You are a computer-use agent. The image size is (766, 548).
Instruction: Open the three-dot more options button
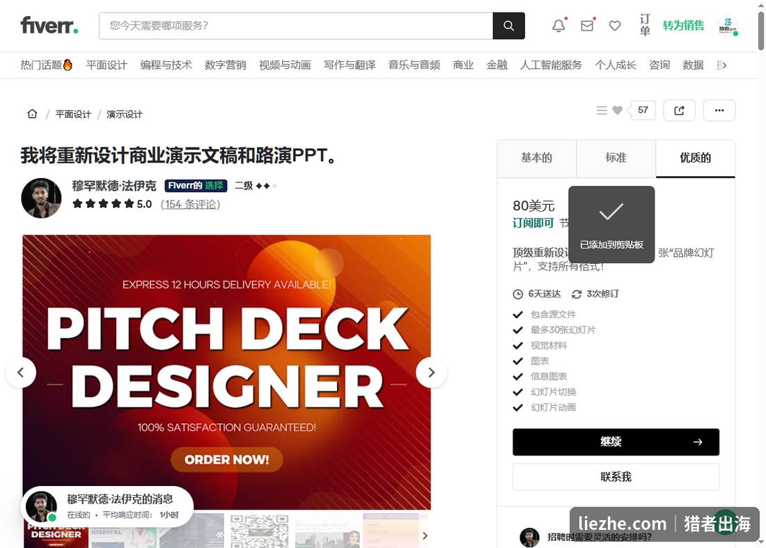719,111
